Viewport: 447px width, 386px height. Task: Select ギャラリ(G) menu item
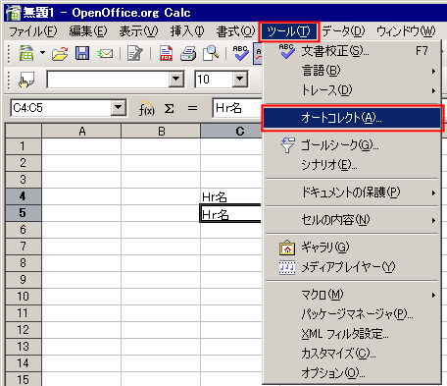352,248
